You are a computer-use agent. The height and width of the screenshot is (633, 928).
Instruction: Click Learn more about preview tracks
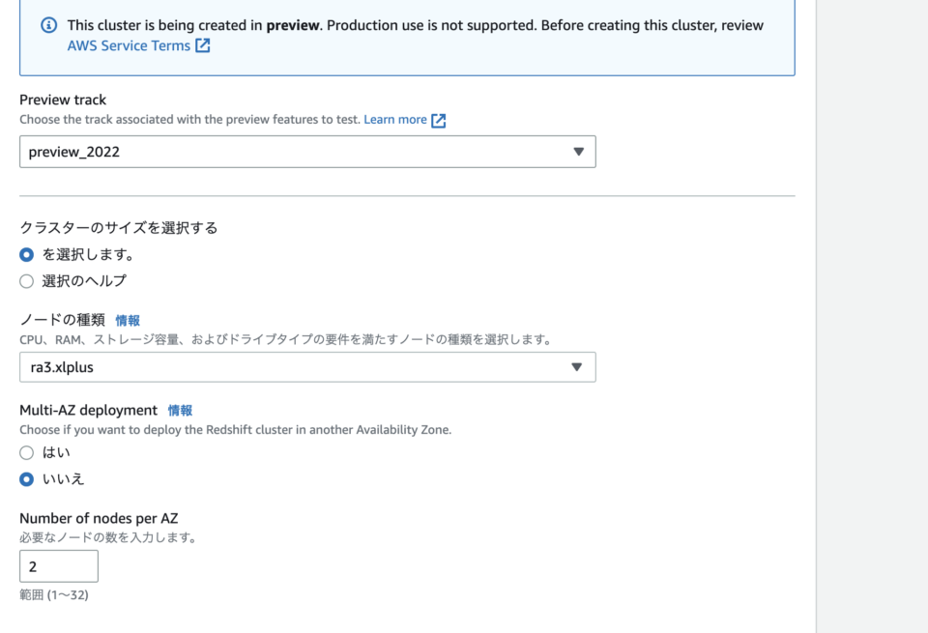click(x=396, y=120)
